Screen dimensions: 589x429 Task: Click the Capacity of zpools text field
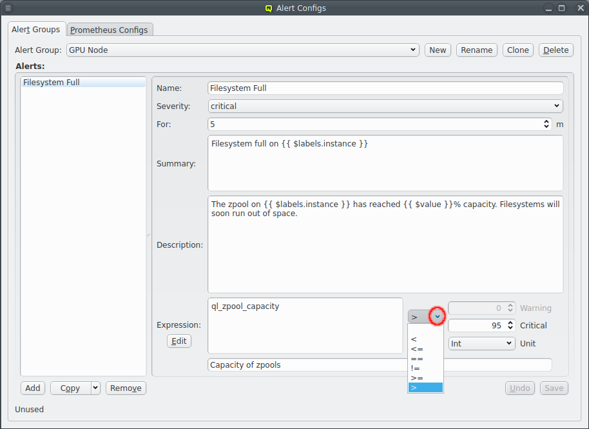coord(380,364)
